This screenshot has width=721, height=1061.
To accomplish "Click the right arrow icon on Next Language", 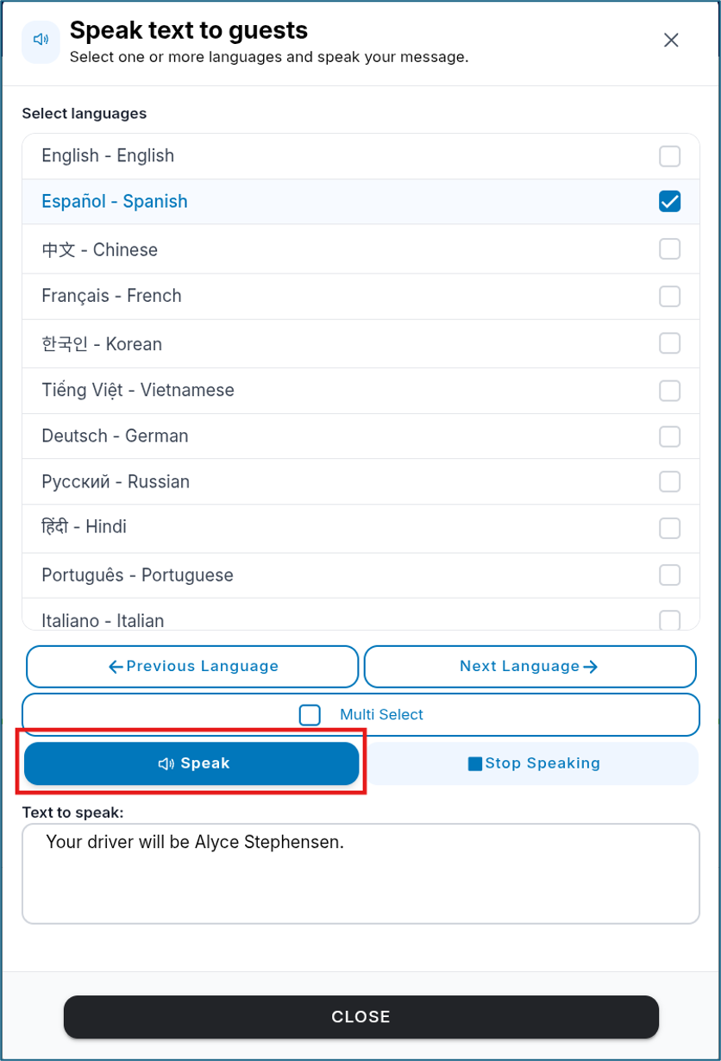I will click(x=591, y=666).
